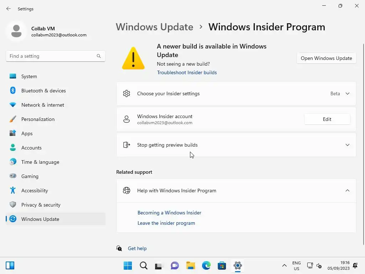The width and height of the screenshot is (365, 274).
Task: Click the Settings gear on the taskbar
Action: (x=237, y=265)
